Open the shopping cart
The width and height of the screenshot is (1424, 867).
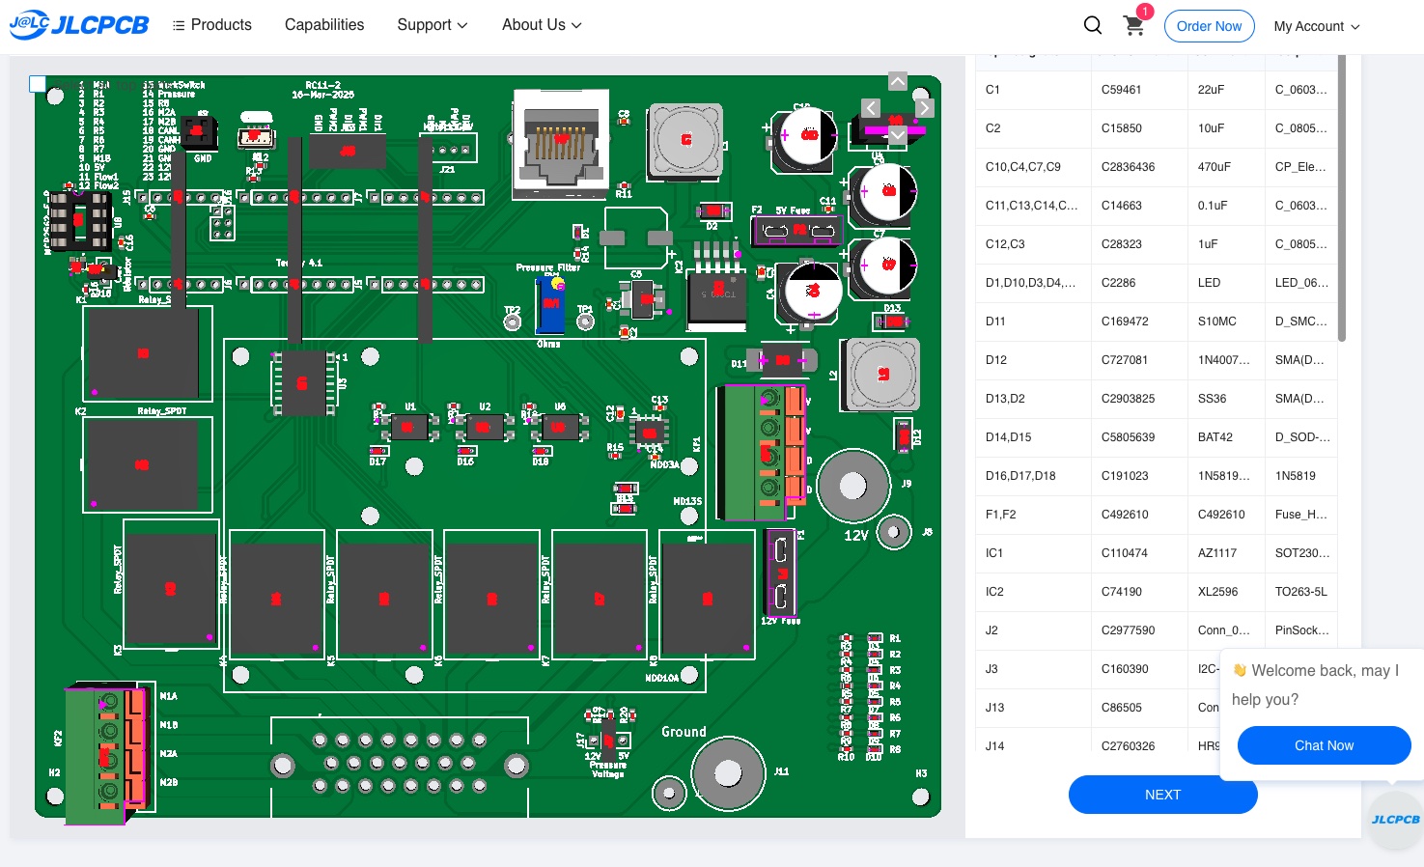pyautogui.click(x=1134, y=26)
